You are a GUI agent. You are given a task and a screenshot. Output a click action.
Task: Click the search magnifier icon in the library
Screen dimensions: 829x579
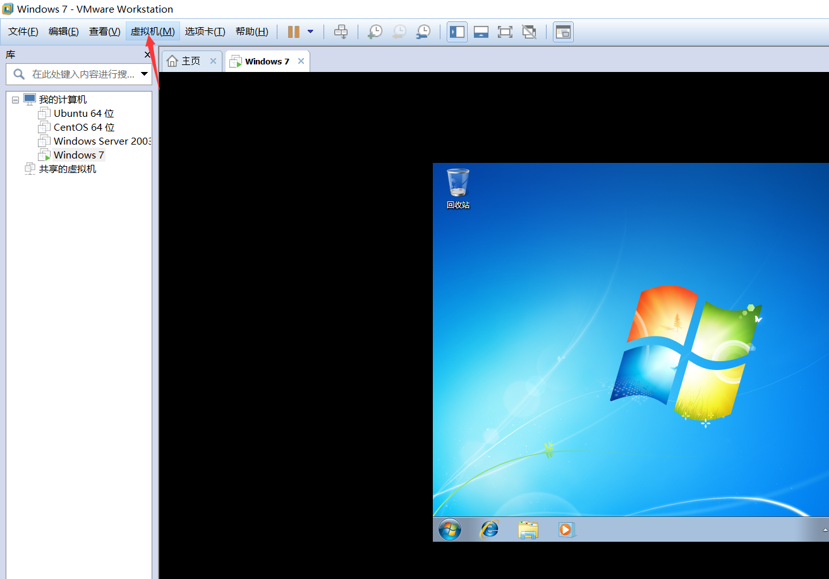[20, 74]
